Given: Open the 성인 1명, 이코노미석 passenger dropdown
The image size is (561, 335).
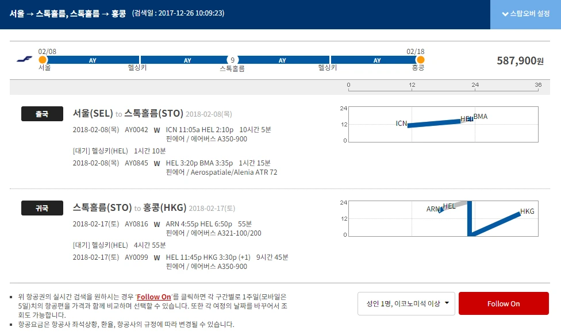Looking at the screenshot, I should point(406,303).
